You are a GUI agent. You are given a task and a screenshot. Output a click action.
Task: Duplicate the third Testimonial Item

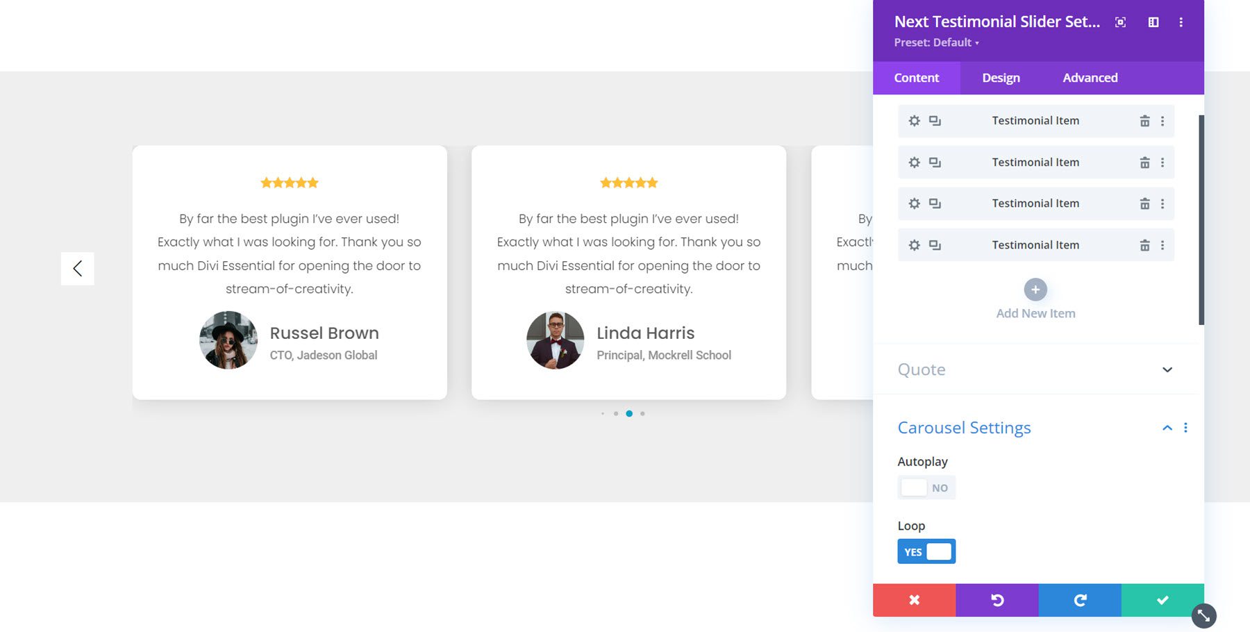pyautogui.click(x=935, y=203)
